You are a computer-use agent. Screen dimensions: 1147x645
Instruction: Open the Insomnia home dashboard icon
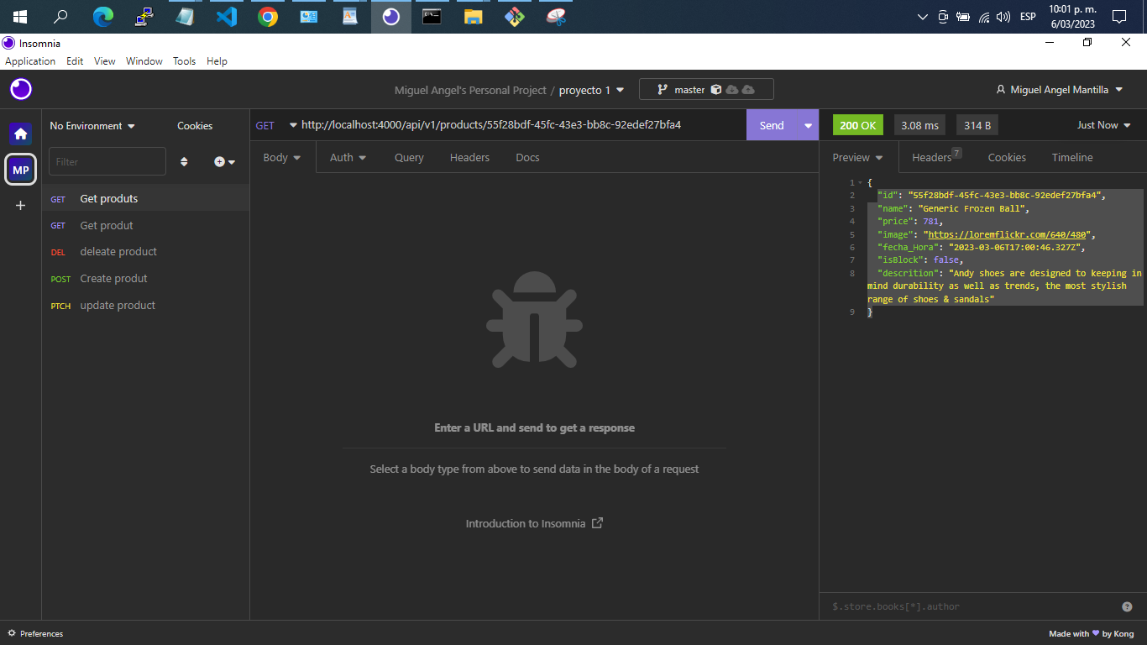(x=20, y=133)
